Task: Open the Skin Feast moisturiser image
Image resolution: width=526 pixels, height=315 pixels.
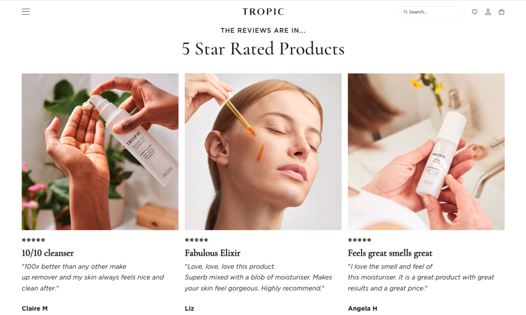Action: (x=426, y=152)
